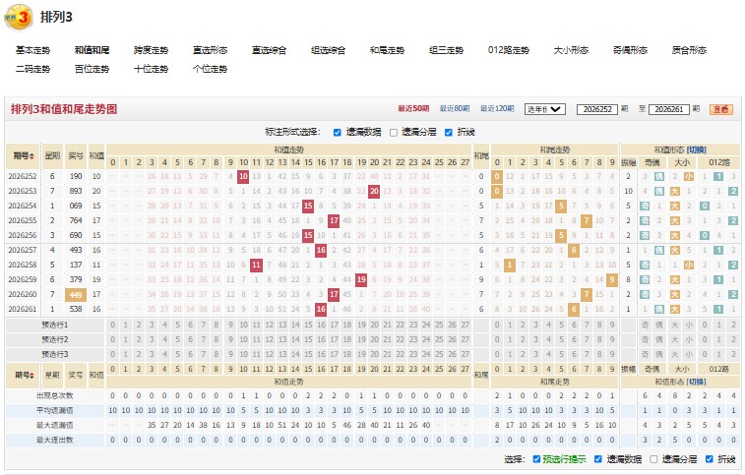Click the 期号 2026254 cell
Screen dimensions: 745x475
[x=23, y=207]
